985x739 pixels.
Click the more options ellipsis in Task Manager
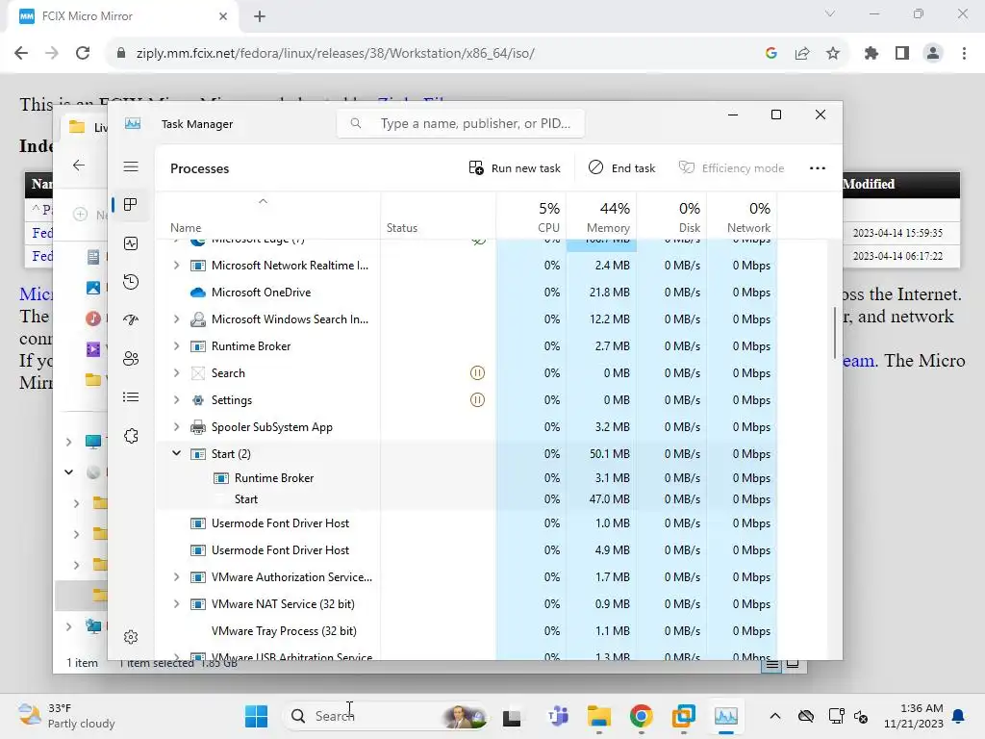tap(818, 168)
